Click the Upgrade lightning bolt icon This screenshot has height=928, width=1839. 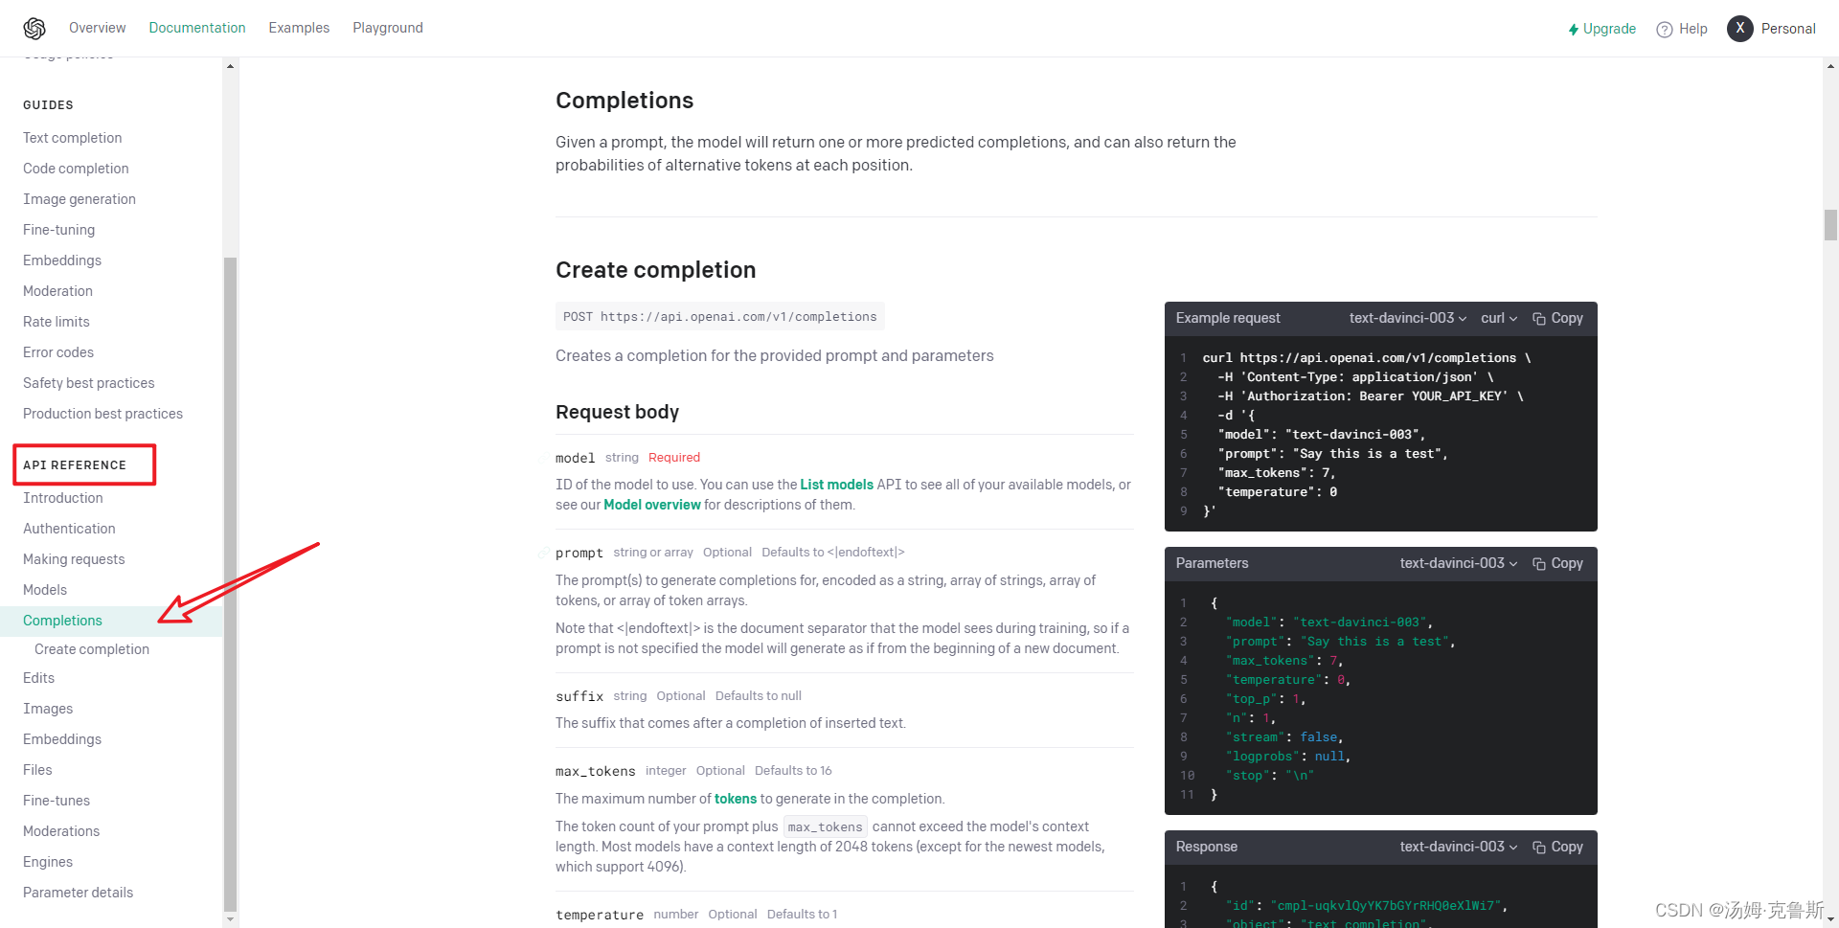click(1573, 30)
